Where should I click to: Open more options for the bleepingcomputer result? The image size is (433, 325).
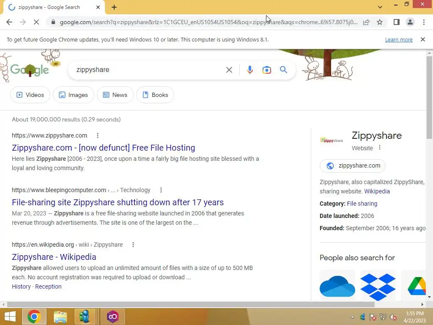pos(161,190)
